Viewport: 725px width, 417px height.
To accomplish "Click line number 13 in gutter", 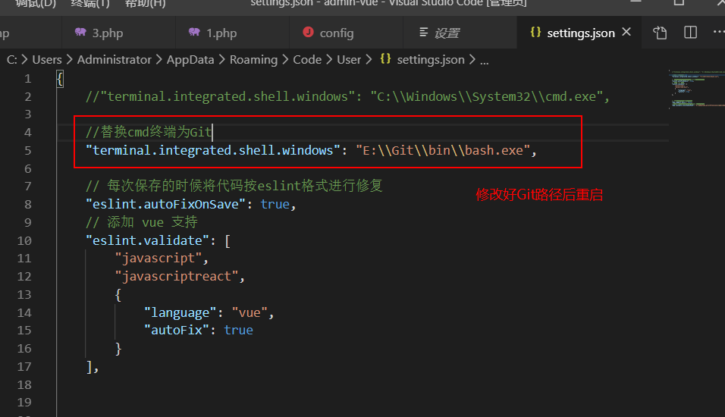I will [24, 295].
